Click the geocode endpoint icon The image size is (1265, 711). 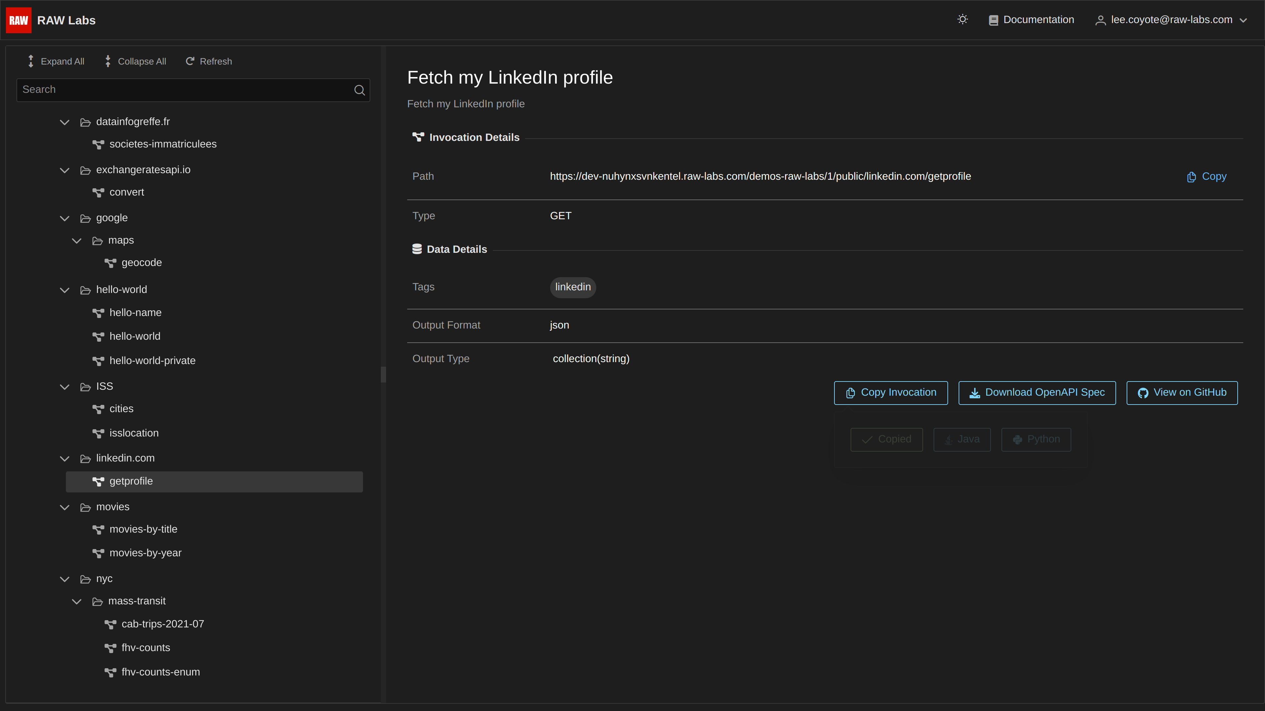(110, 263)
